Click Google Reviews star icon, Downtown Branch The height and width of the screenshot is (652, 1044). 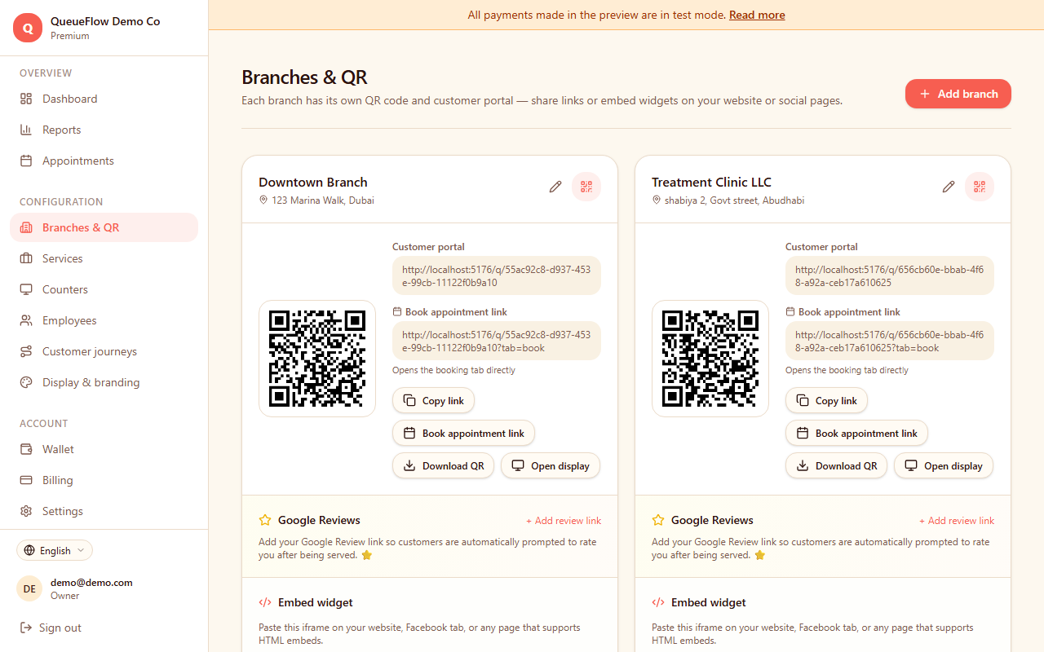pos(265,520)
